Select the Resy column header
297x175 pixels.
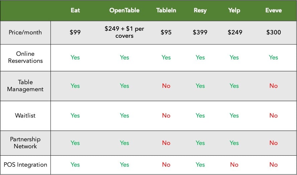200,10
